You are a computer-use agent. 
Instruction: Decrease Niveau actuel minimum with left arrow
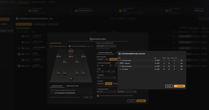pos(98,66)
